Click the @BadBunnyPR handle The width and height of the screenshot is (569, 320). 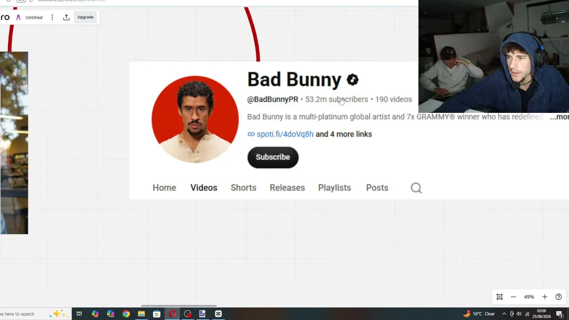272,100
